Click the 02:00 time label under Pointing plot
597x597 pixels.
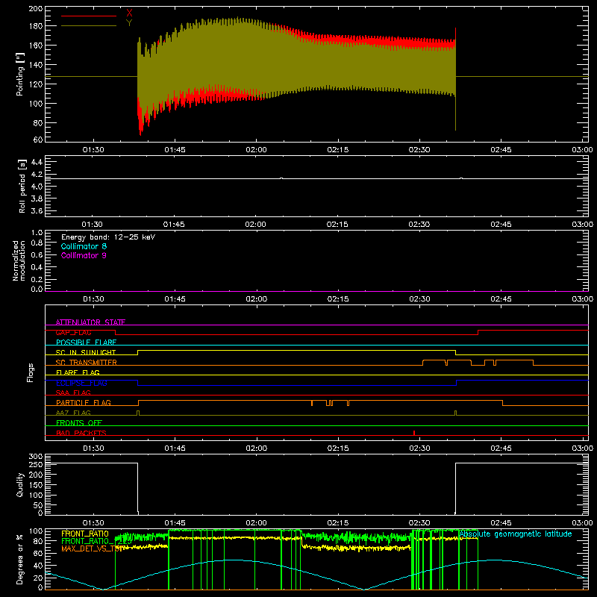[256, 150]
